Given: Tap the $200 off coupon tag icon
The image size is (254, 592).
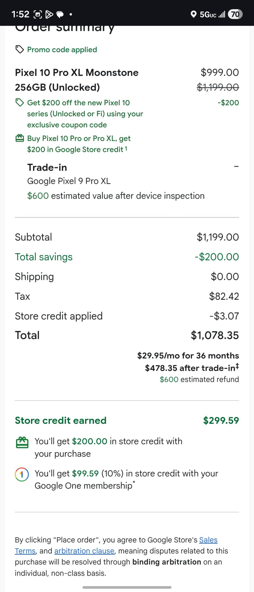Looking at the screenshot, I should 20,103.
